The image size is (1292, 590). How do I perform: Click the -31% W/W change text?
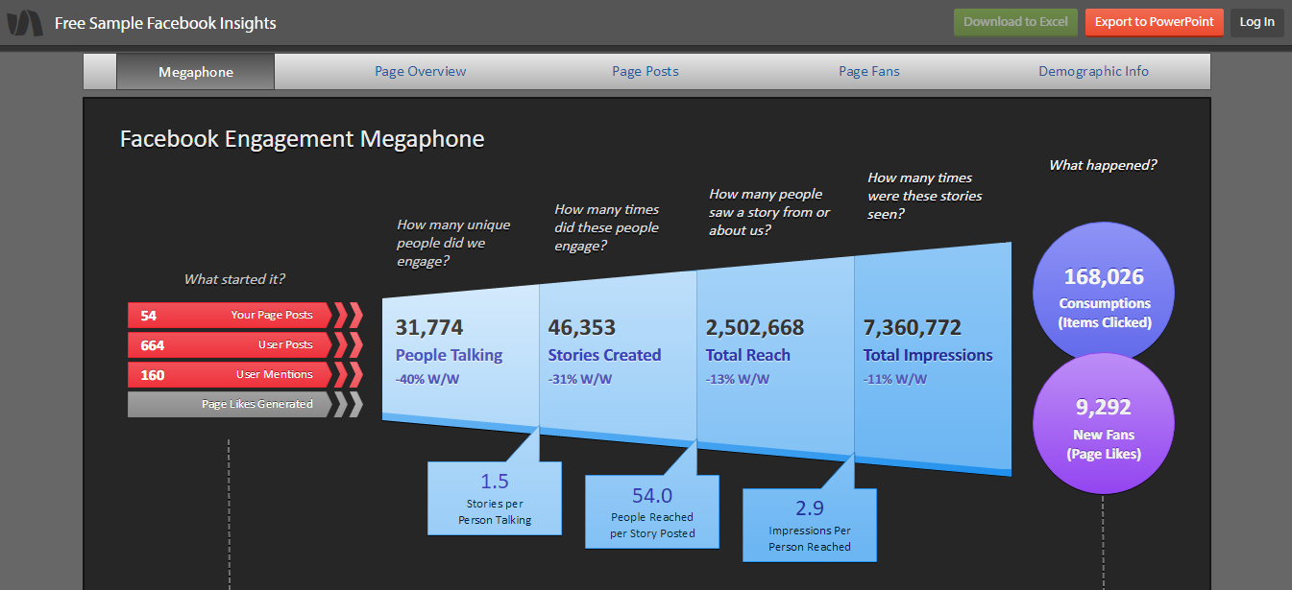click(x=579, y=379)
